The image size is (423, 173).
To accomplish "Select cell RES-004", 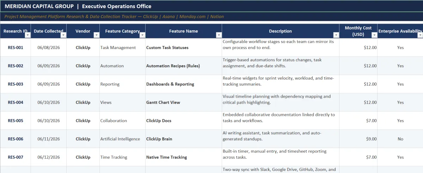I will tap(16, 103).
